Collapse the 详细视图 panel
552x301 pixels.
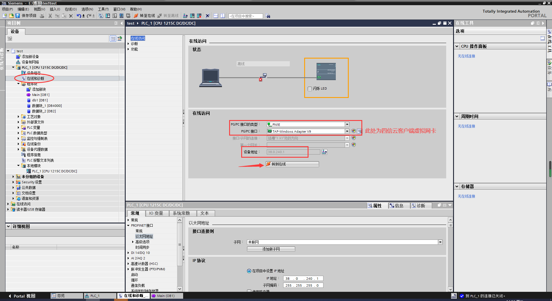pos(9,226)
